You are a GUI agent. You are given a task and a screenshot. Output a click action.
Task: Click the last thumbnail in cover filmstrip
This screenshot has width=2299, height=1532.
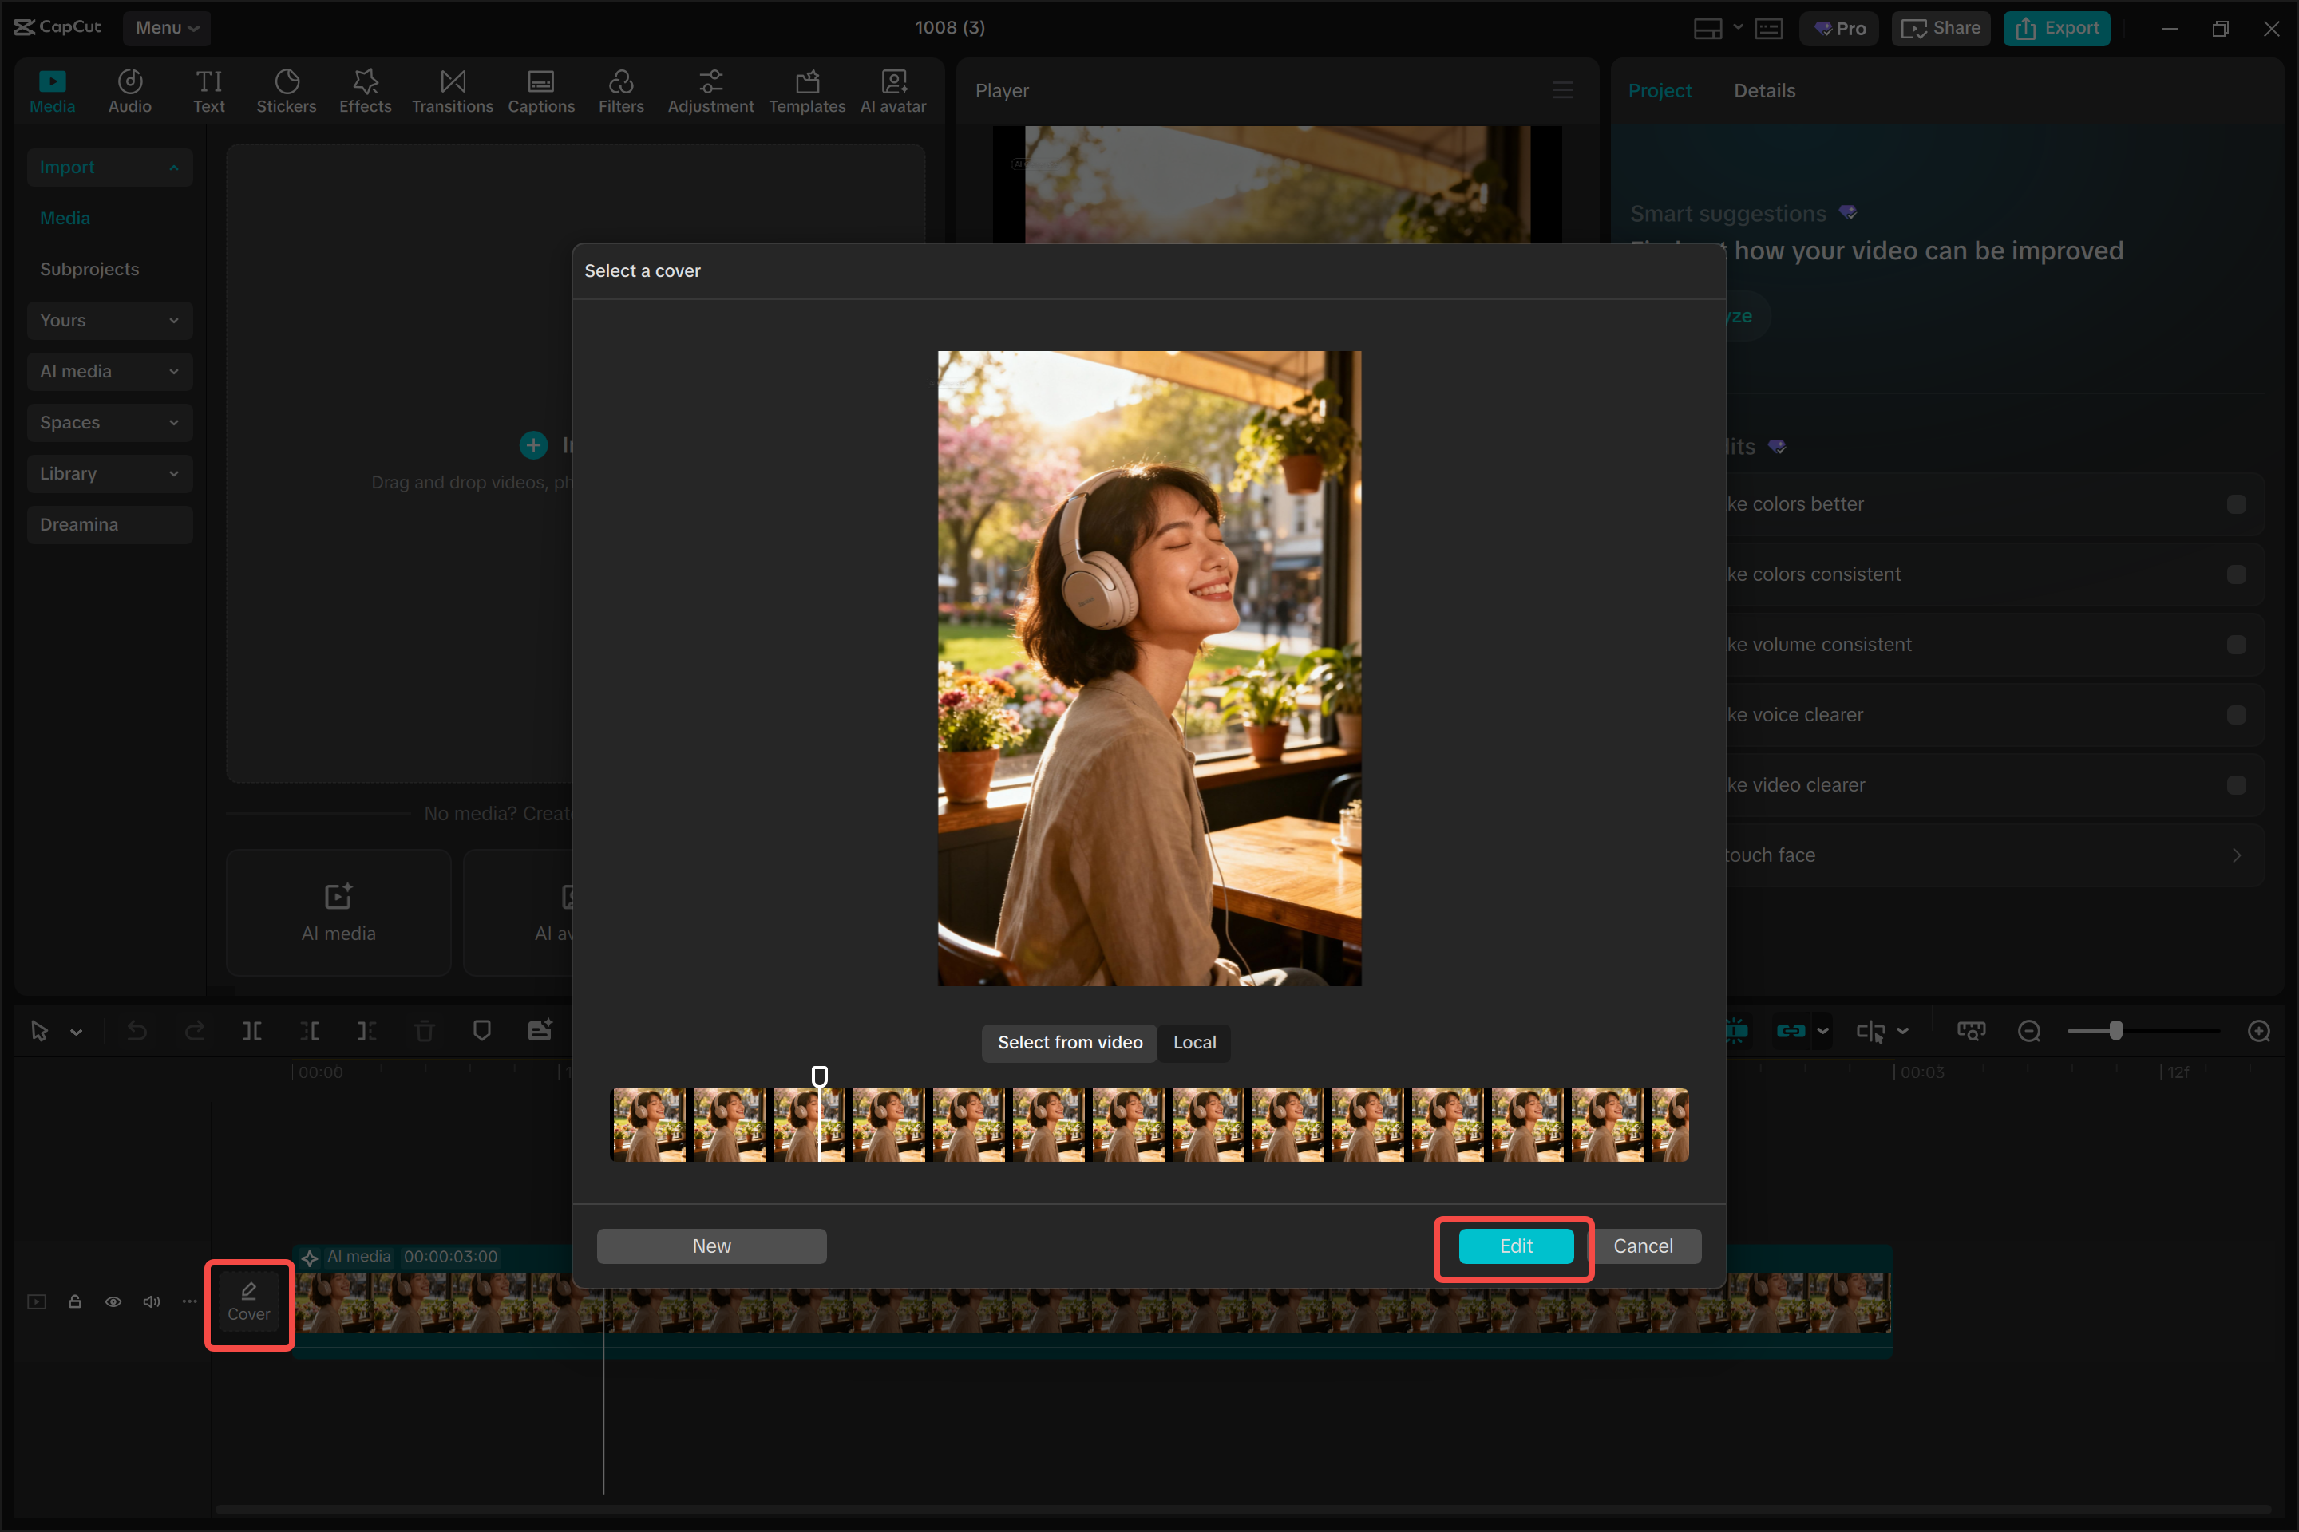point(1669,1124)
